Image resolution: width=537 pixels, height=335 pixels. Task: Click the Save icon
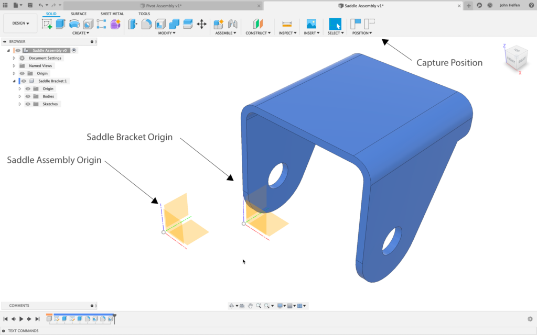pos(30,5)
